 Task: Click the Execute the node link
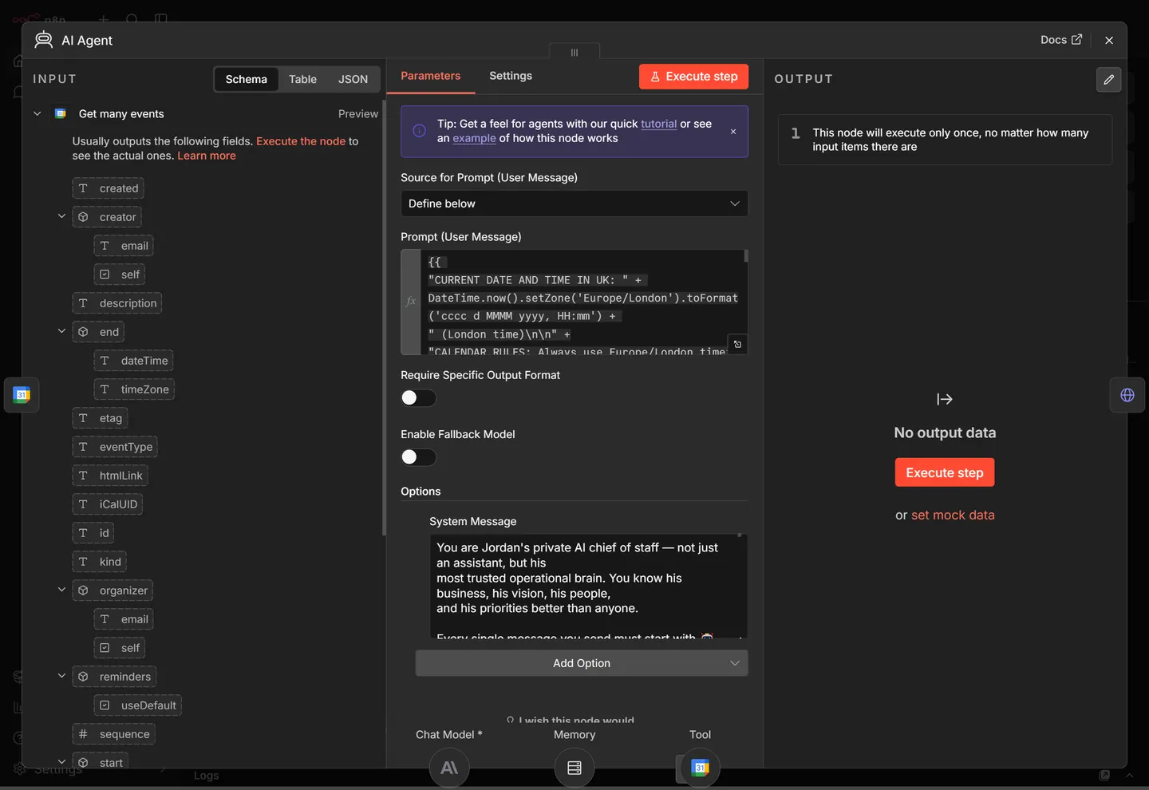301,141
